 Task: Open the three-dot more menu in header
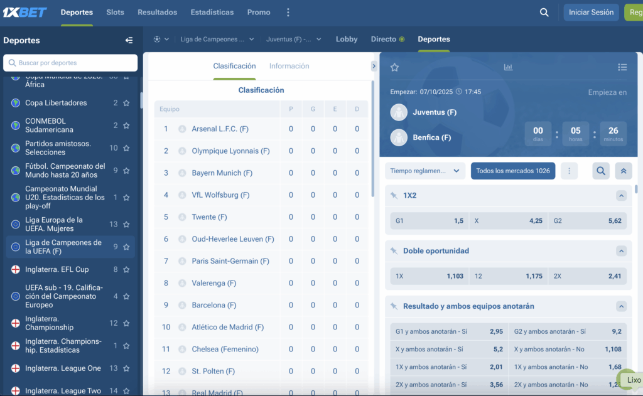coord(288,13)
